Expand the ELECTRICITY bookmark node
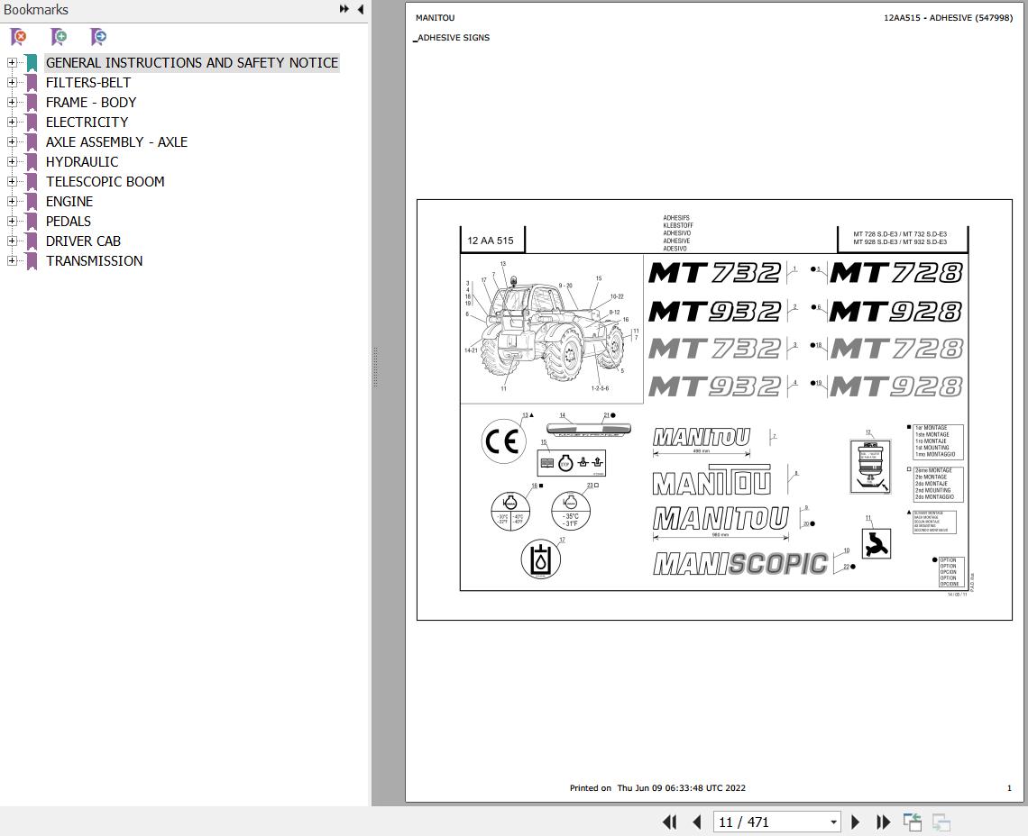The width and height of the screenshot is (1028, 836). pyautogui.click(x=12, y=122)
